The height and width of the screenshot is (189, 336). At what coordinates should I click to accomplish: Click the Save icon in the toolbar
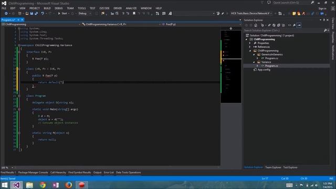pos(31,14)
